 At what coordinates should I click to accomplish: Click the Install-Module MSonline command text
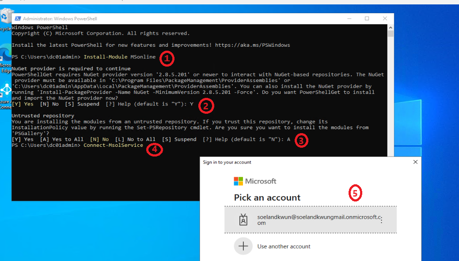[x=120, y=57]
